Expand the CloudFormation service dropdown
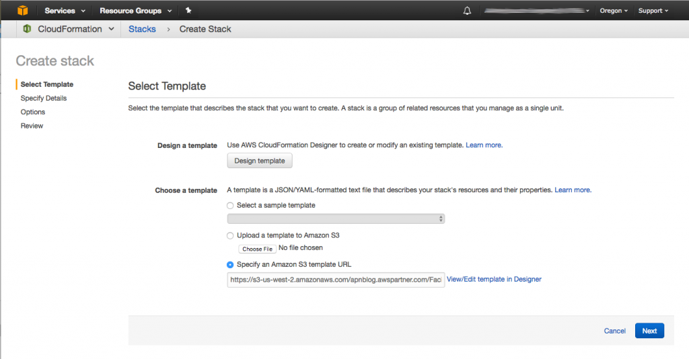Image resolution: width=689 pixels, height=359 pixels. (75, 29)
